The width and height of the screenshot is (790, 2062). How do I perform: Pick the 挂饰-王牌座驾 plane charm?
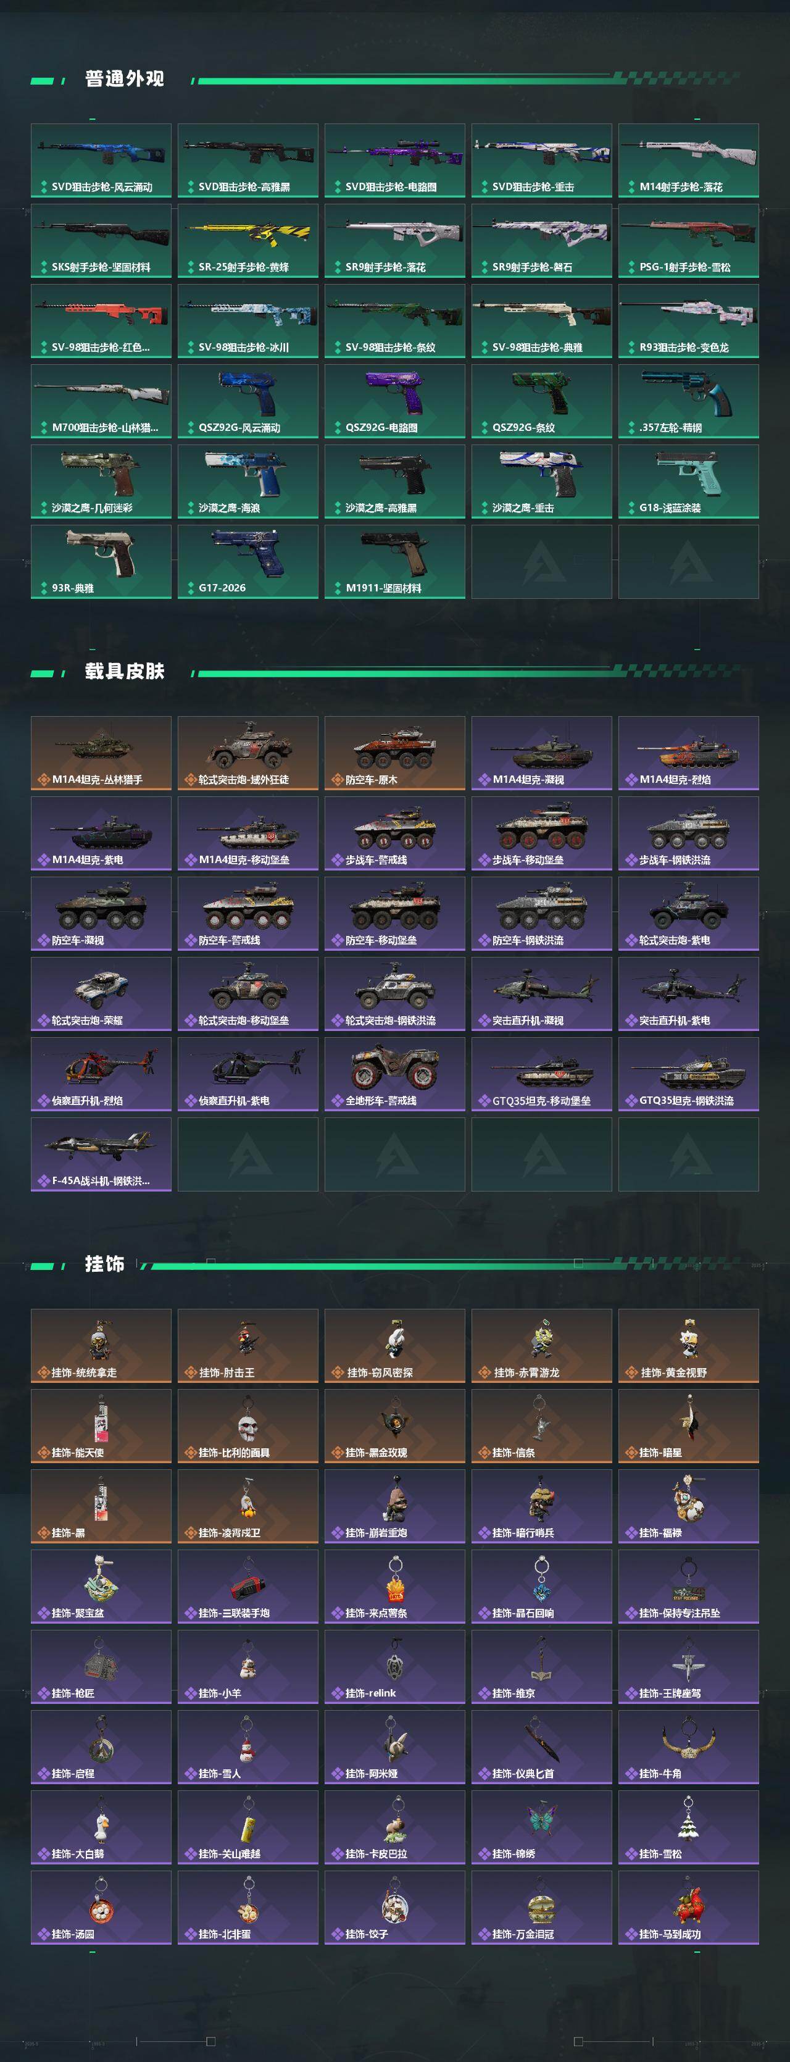click(x=688, y=1666)
